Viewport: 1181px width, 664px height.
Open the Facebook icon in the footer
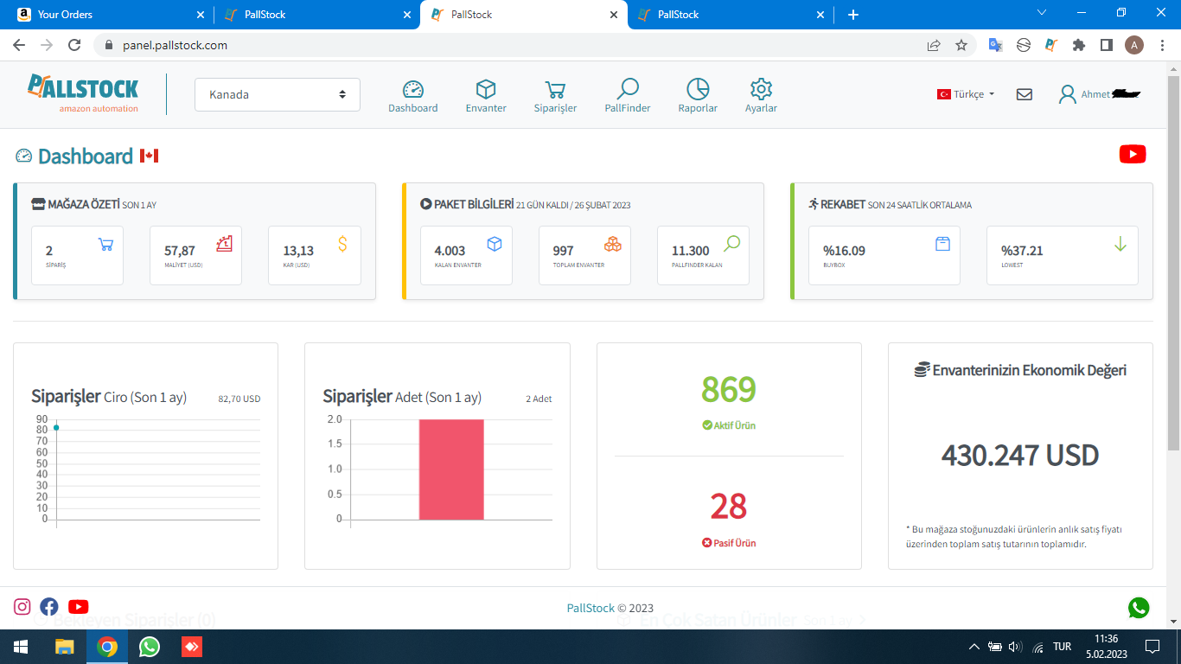[49, 607]
